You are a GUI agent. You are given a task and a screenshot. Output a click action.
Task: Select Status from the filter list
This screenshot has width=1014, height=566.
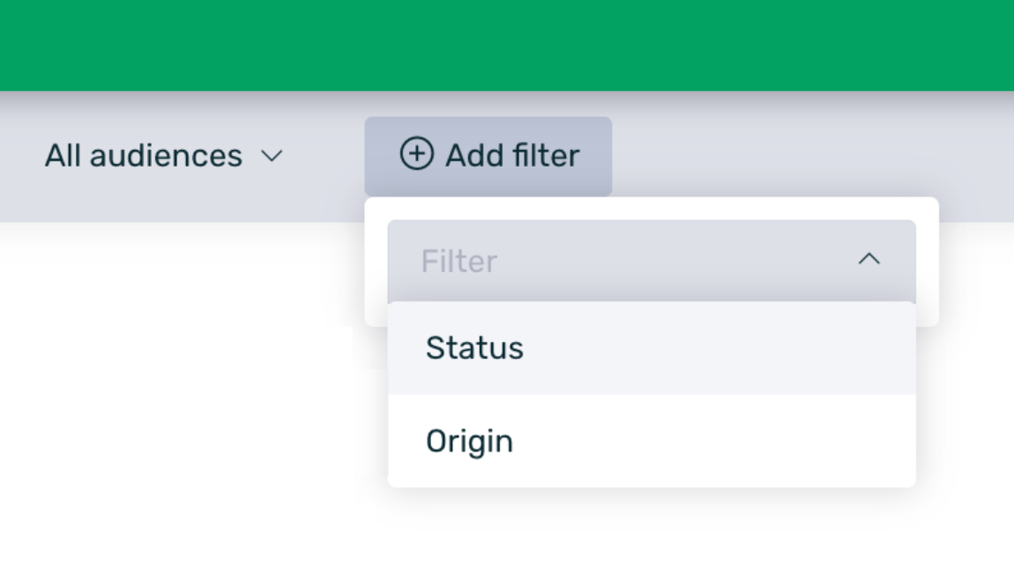point(474,348)
